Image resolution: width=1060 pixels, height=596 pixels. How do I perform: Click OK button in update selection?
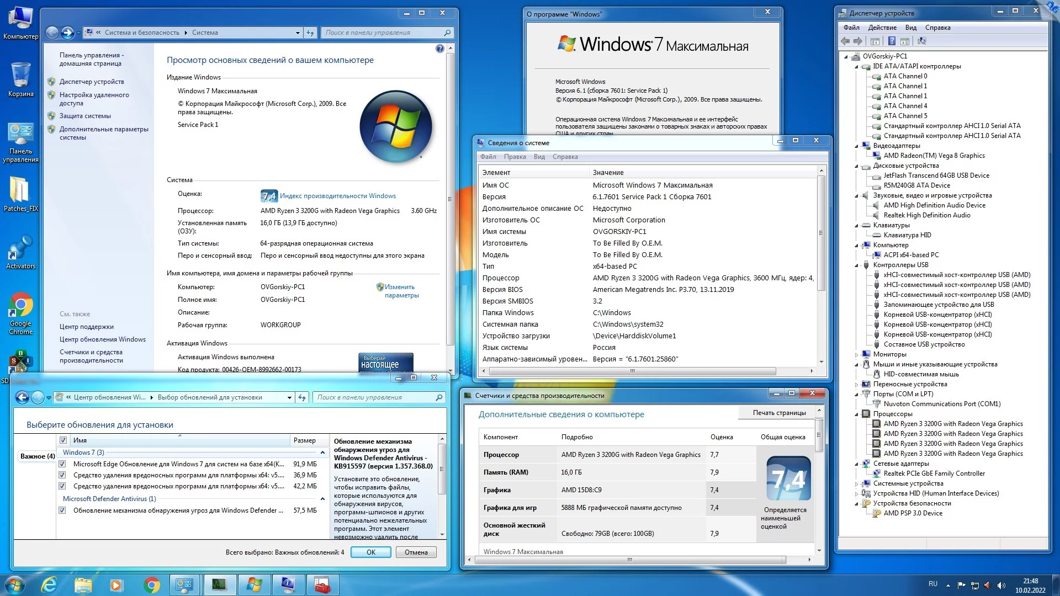coord(370,552)
